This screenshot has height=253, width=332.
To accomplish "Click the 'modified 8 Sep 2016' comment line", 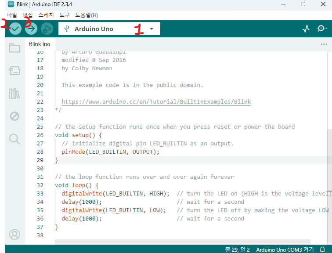I will pos(94,60).
